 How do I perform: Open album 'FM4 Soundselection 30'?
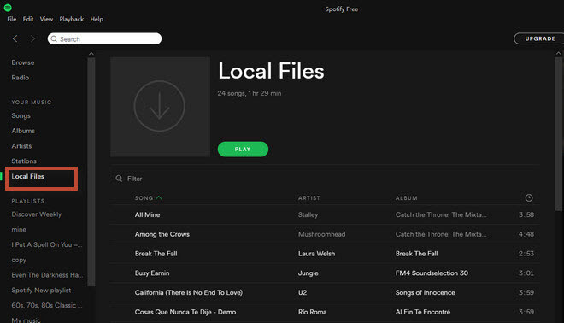tap(432, 273)
